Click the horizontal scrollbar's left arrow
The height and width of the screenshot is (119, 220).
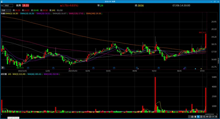2,114
